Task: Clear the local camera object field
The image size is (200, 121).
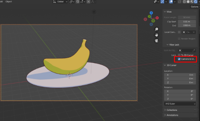Action: [194, 32]
